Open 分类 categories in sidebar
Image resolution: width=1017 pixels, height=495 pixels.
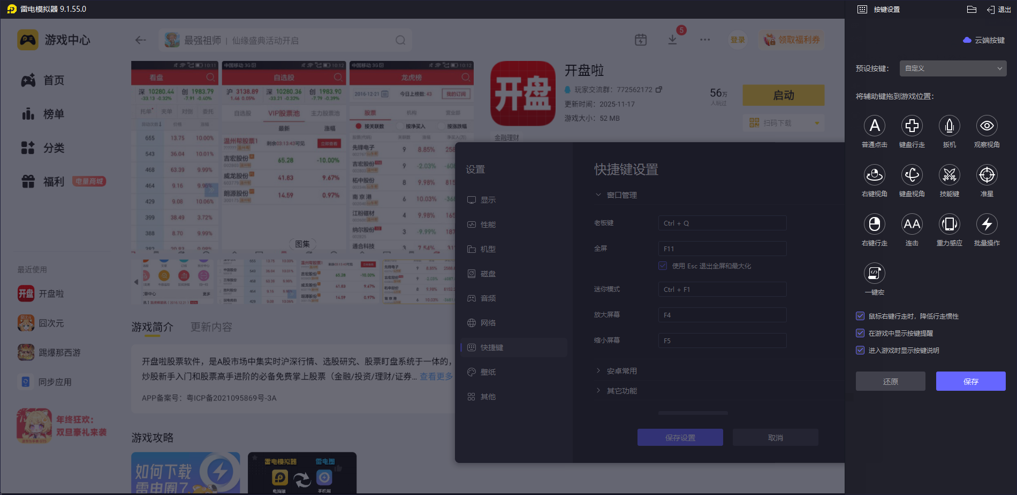click(43, 148)
